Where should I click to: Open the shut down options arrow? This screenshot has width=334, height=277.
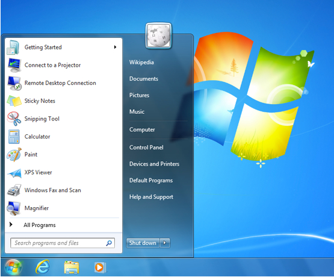[165, 243]
